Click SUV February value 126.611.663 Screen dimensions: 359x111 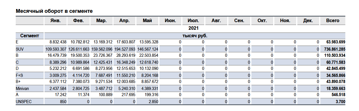(79, 50)
